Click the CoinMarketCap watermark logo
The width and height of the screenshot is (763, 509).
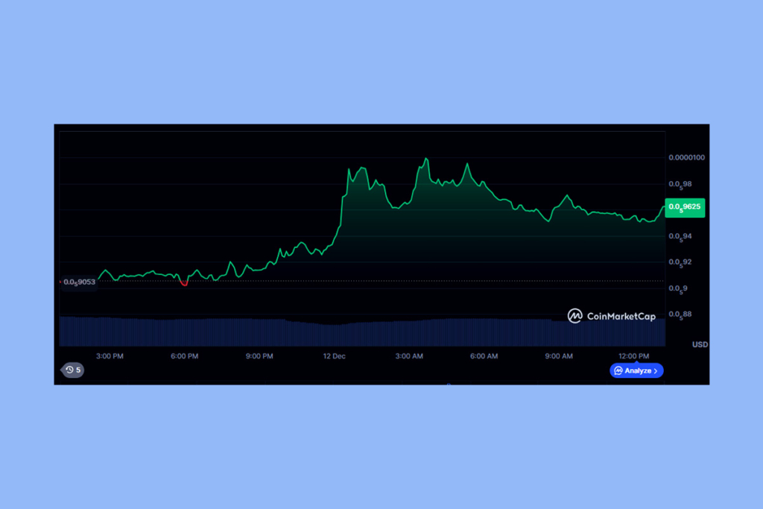click(574, 315)
